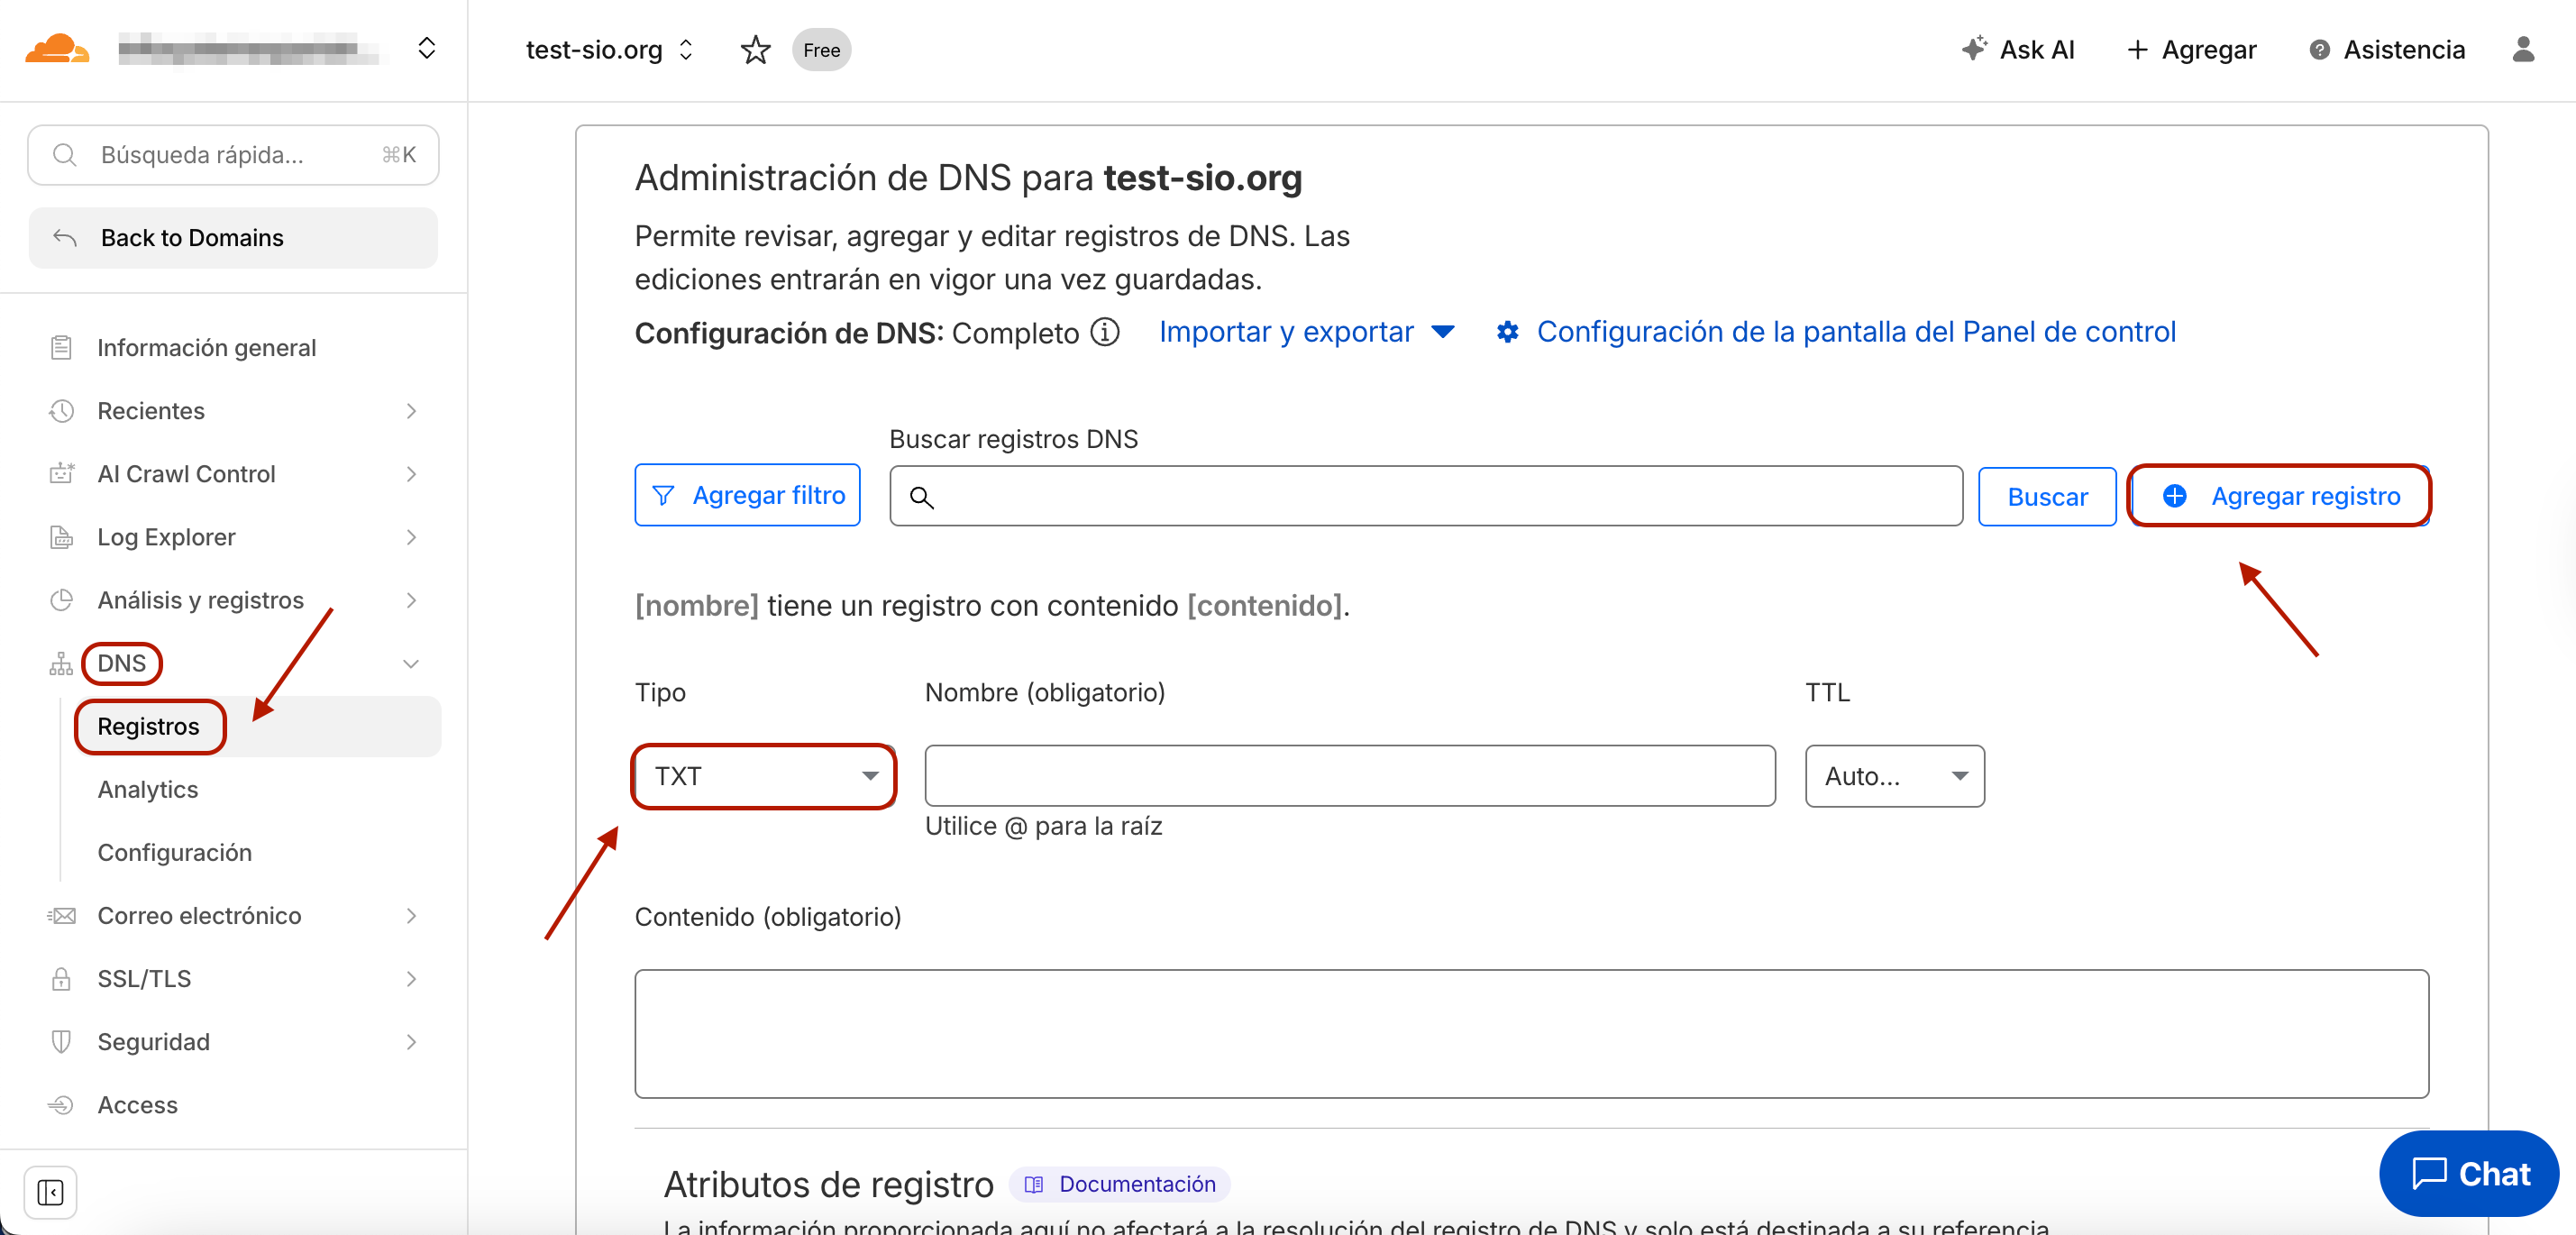This screenshot has height=1235, width=2576.
Task: Open the user account profile icon
Action: click(2522, 50)
